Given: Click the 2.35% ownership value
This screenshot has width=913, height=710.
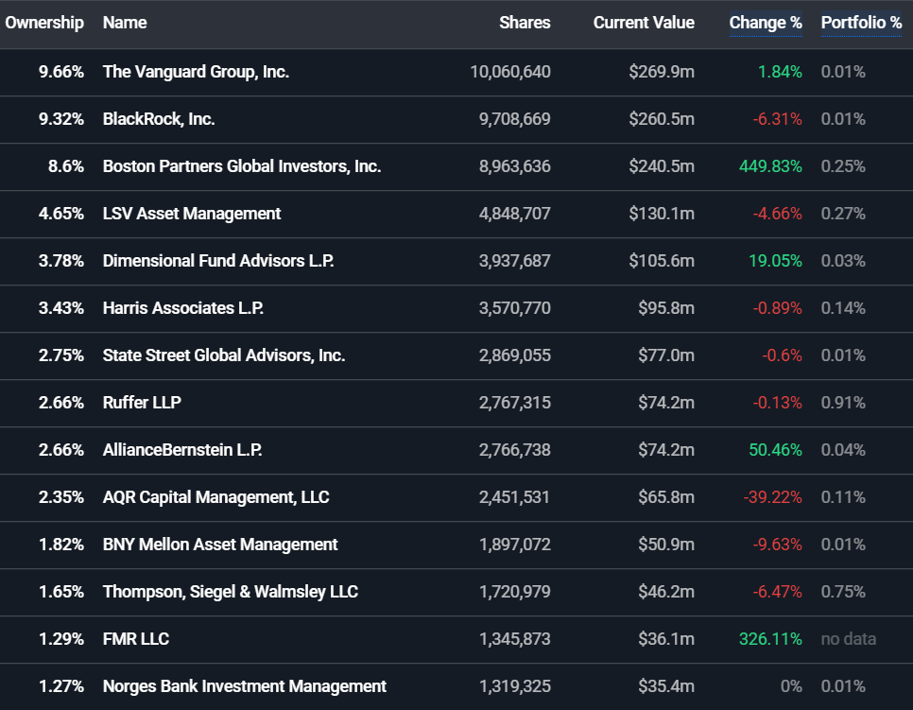Looking at the screenshot, I should 61,497.
